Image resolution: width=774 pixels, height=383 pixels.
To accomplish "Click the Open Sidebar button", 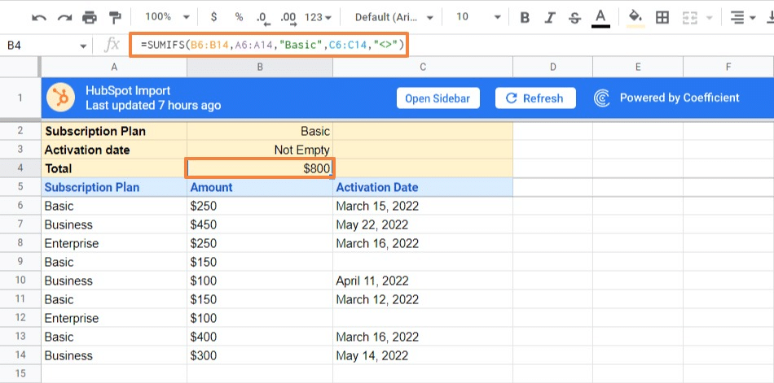I will 438,98.
